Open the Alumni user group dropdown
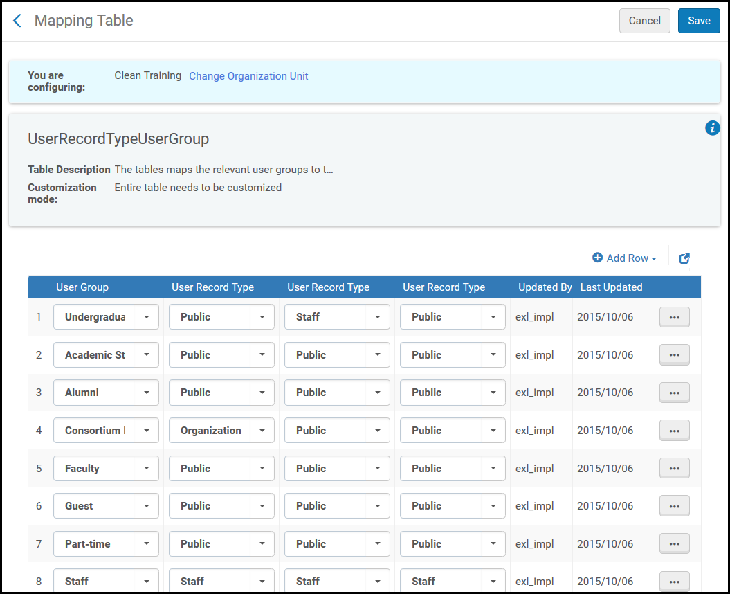Image resolution: width=730 pixels, height=594 pixels. click(106, 393)
